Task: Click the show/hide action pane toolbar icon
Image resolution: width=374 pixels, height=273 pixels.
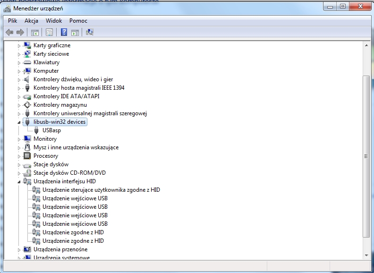Action: [x=75, y=32]
